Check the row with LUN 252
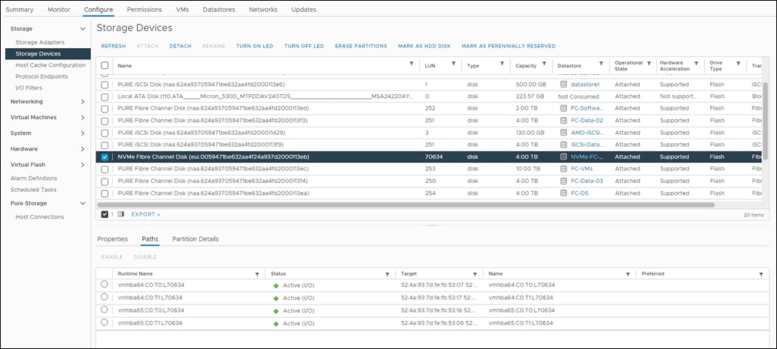 [x=104, y=109]
